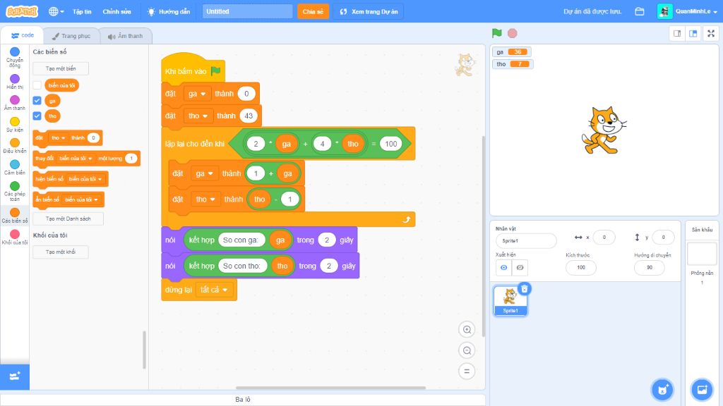This screenshot has height=406, width=723.
Task: Open the Tập tin menu
Action: click(x=82, y=11)
